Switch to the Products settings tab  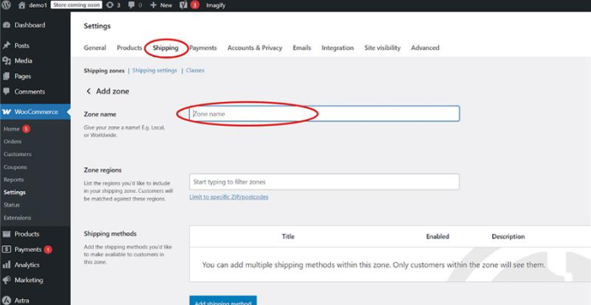tap(129, 48)
